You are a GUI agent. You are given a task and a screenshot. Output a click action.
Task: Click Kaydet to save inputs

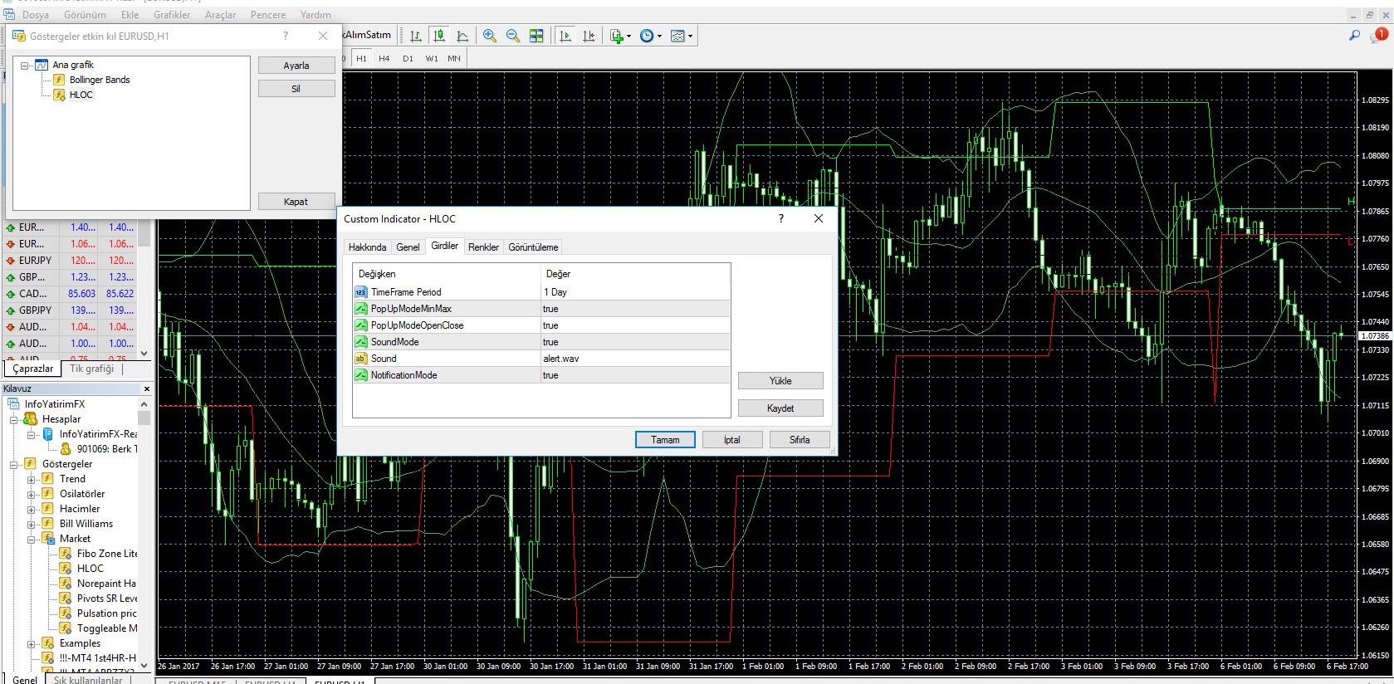(780, 408)
